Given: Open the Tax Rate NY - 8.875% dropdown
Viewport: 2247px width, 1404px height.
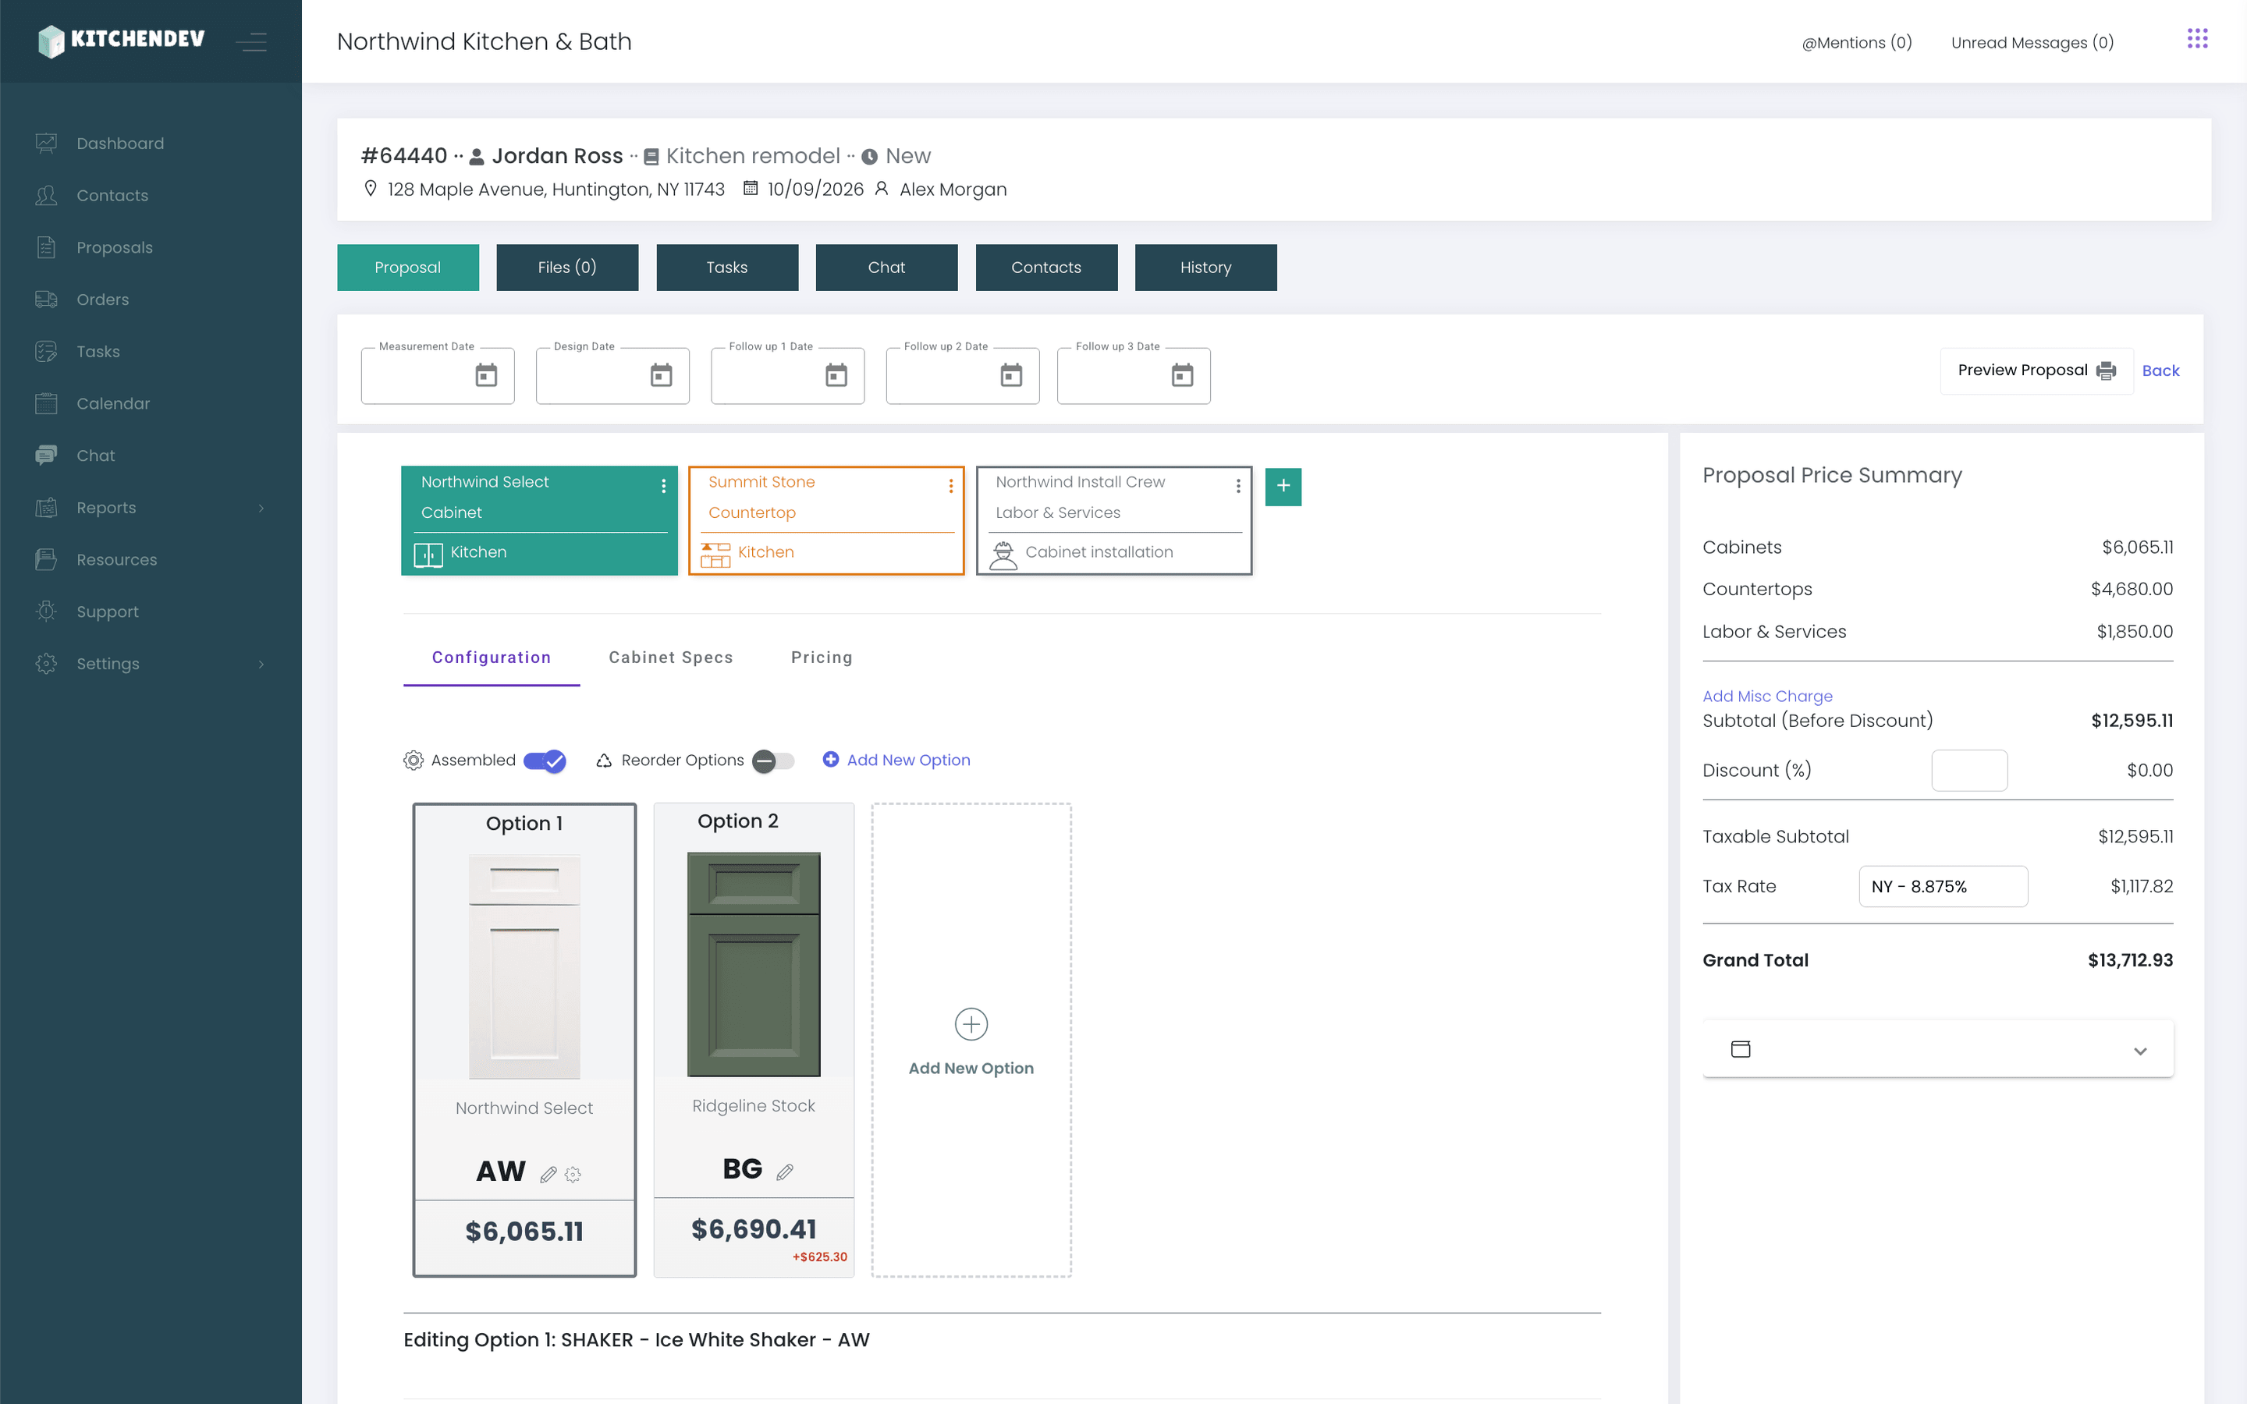Looking at the screenshot, I should [1943, 886].
